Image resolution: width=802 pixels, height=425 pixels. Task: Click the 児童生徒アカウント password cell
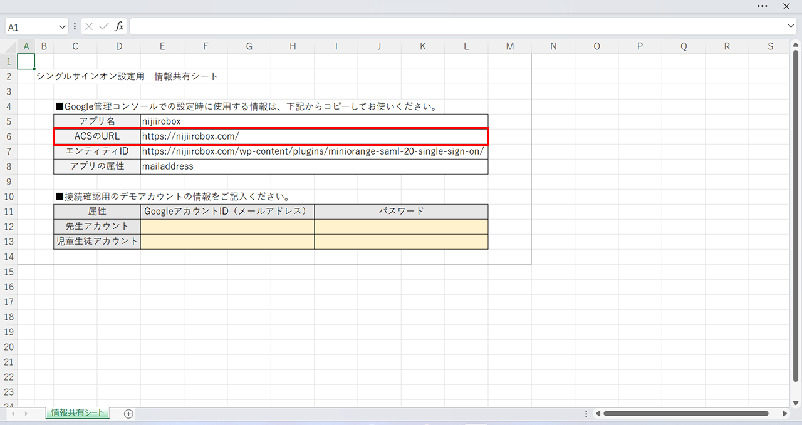pos(401,242)
